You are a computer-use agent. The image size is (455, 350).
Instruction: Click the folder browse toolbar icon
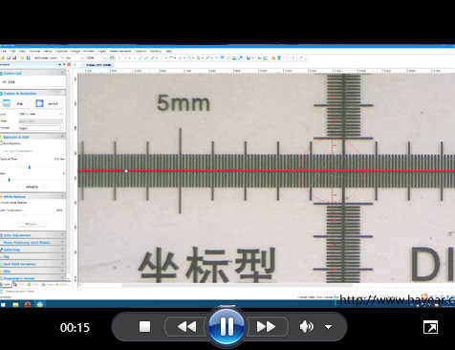[22, 58]
